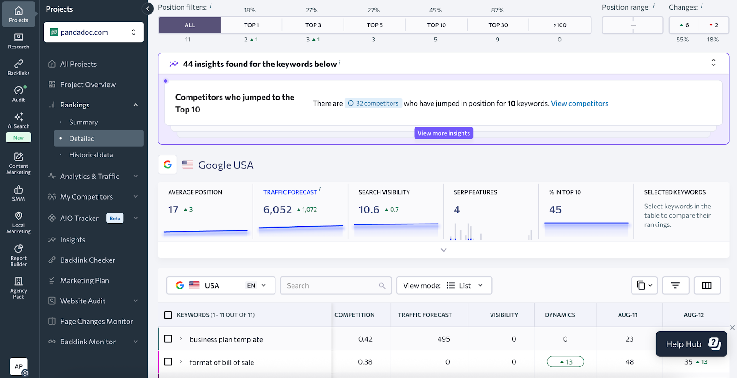
Task: Select the >100 position filter
Action: [x=560, y=25]
